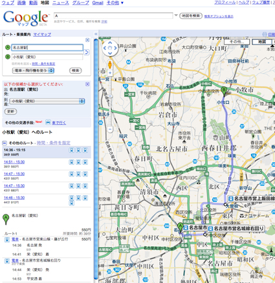Viewport: 275px width, 283px height.
Task: Select the ルート・乗換案内 tab
Action: pyautogui.click(x=16, y=34)
